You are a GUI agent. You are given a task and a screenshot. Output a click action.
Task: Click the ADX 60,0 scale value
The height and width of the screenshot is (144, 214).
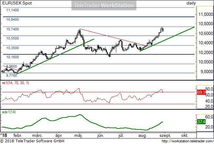209,117
